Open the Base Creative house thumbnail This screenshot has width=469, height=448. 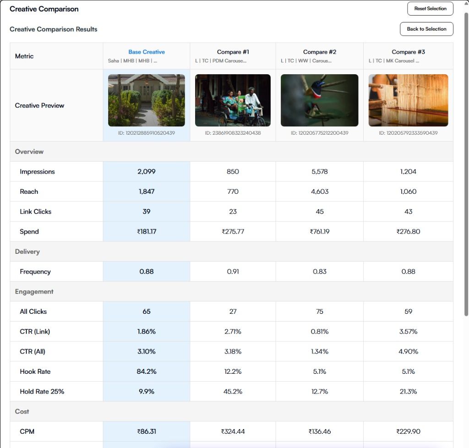[147, 100]
